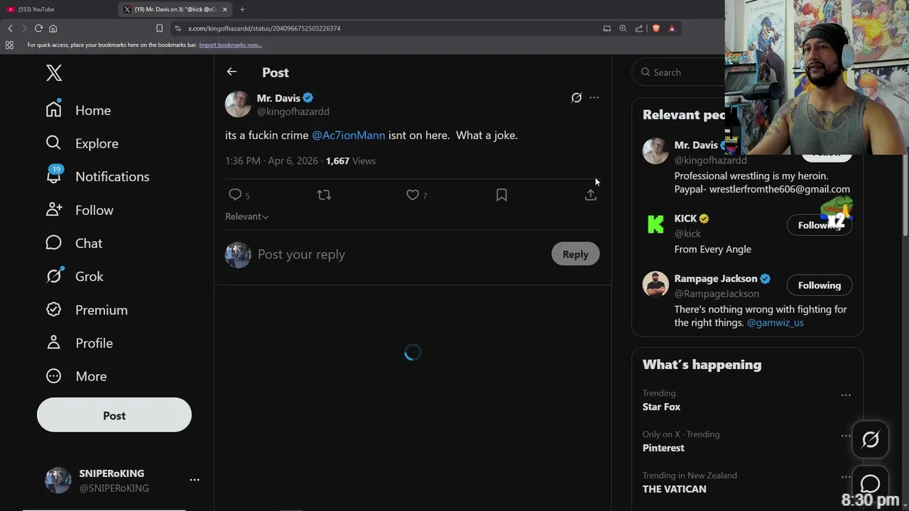Screen dimensions: 909x511
Task: Open more options for Pinterest trend
Action: tap(846, 436)
